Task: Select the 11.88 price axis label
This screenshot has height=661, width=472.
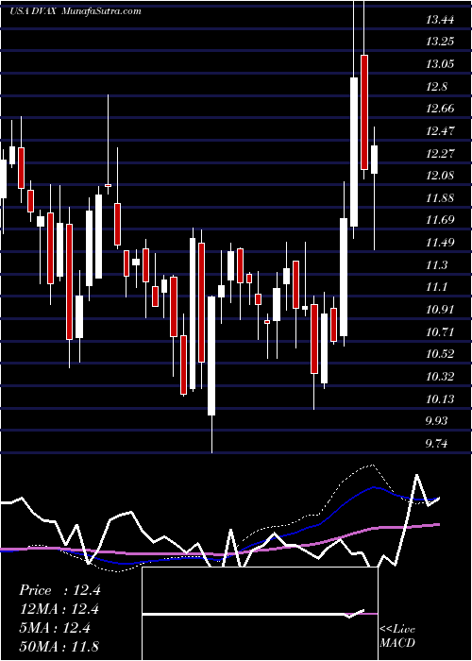Action: tap(441, 198)
